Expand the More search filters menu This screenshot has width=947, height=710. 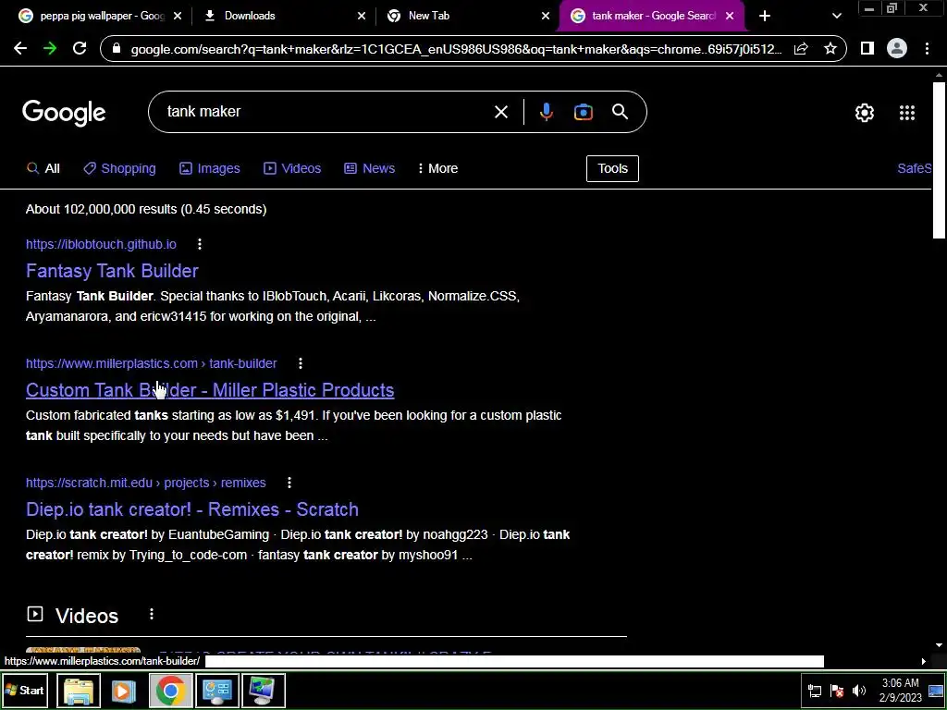point(437,168)
